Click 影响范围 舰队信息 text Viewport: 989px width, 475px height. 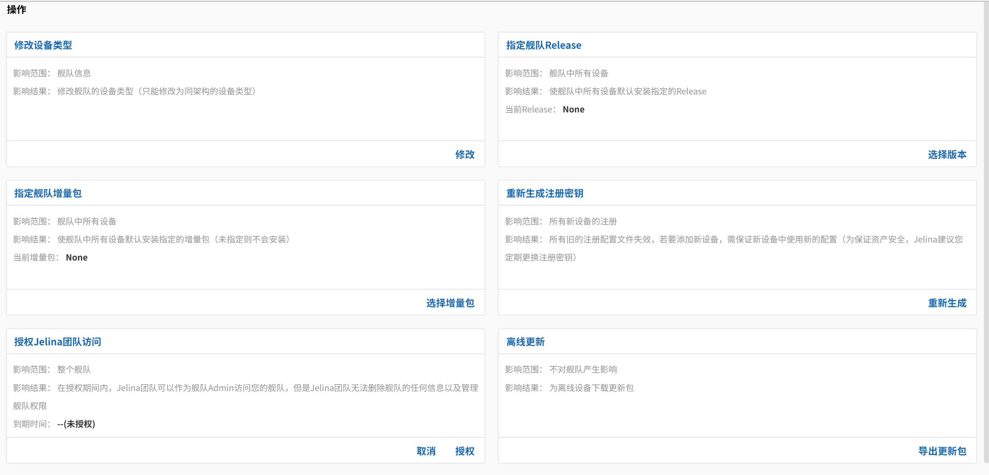click(74, 73)
